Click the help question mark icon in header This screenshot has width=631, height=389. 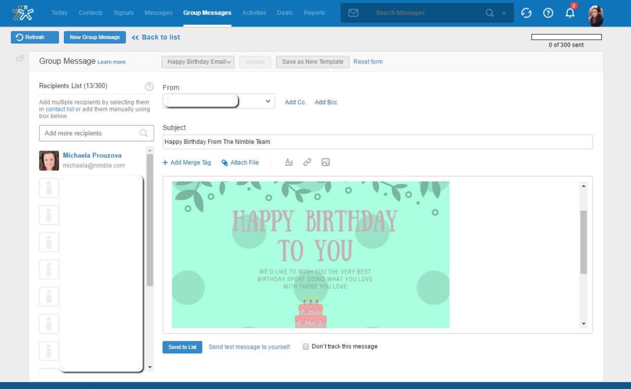click(x=548, y=13)
